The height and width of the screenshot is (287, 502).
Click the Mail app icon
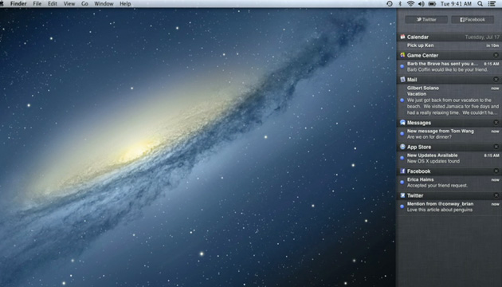(402, 80)
